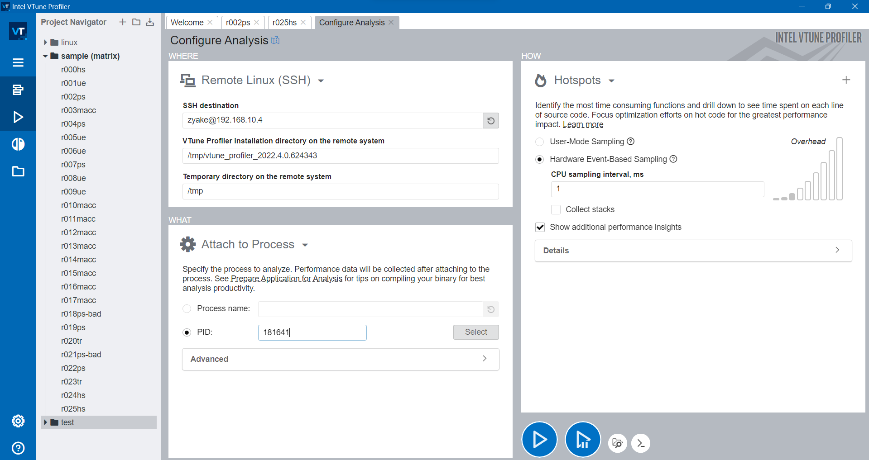
Task: Select the User-Mode Sampling radio button
Action: 540,142
